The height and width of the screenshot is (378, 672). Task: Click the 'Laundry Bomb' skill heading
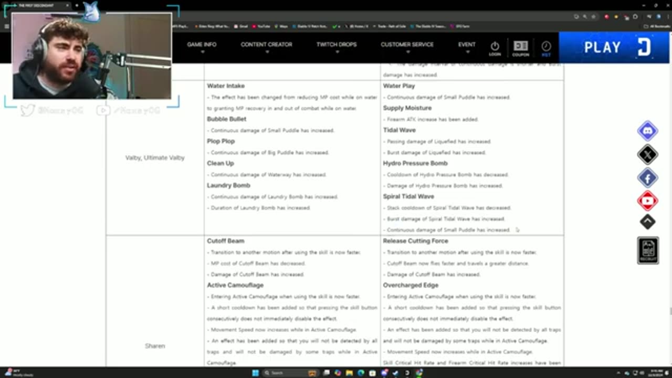[228, 185]
